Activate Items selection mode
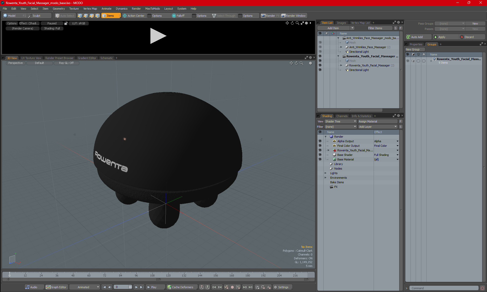Image resolution: width=487 pixels, height=292 pixels. (111, 16)
